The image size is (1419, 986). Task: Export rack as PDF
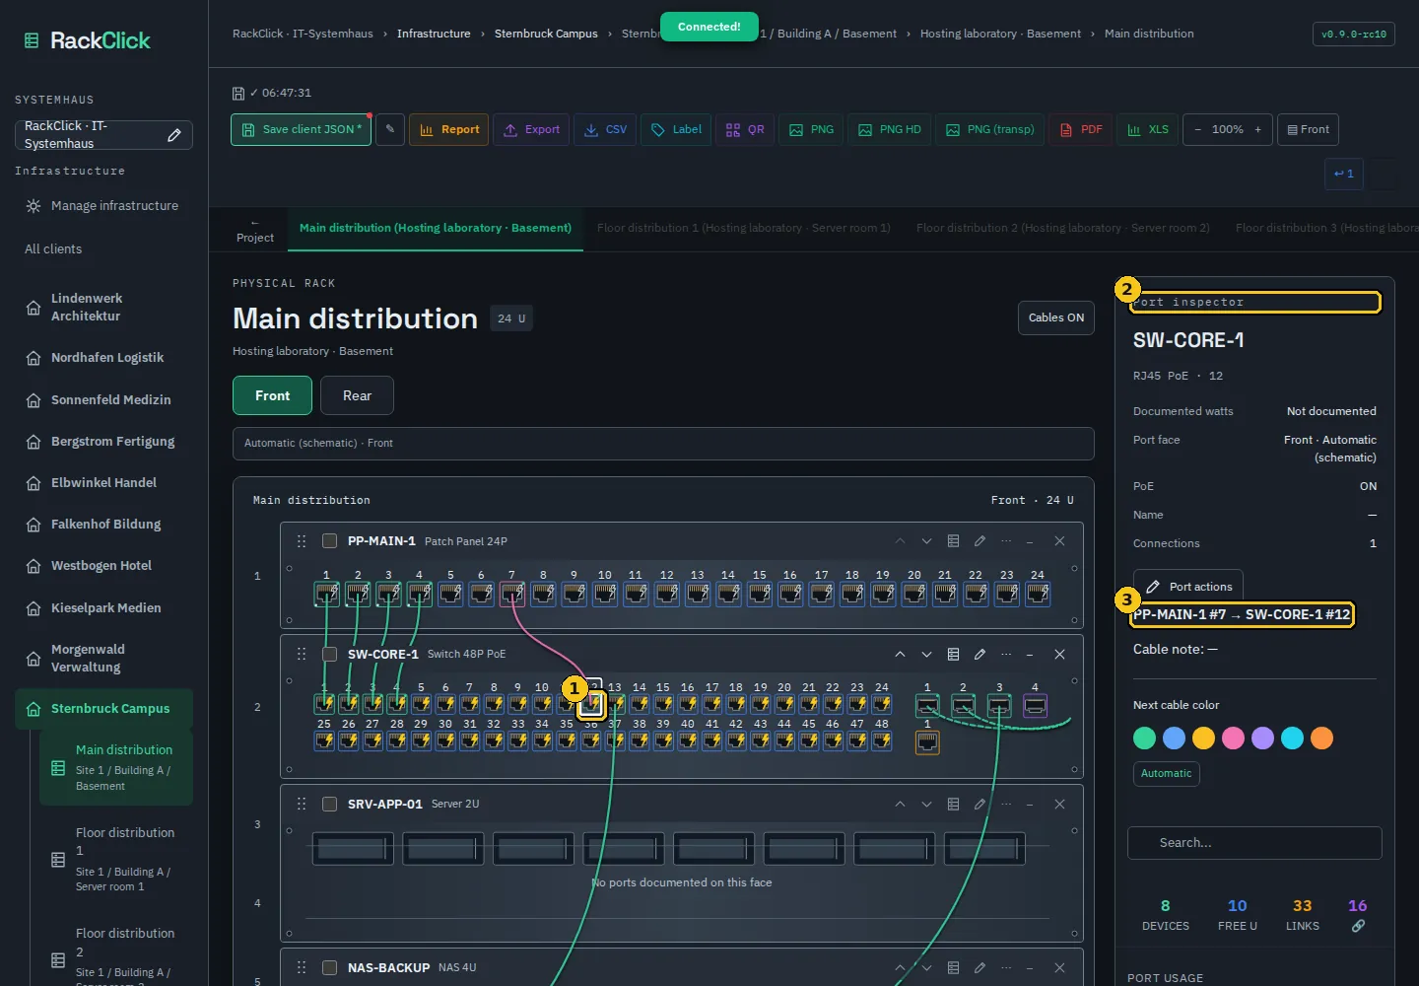click(x=1081, y=129)
